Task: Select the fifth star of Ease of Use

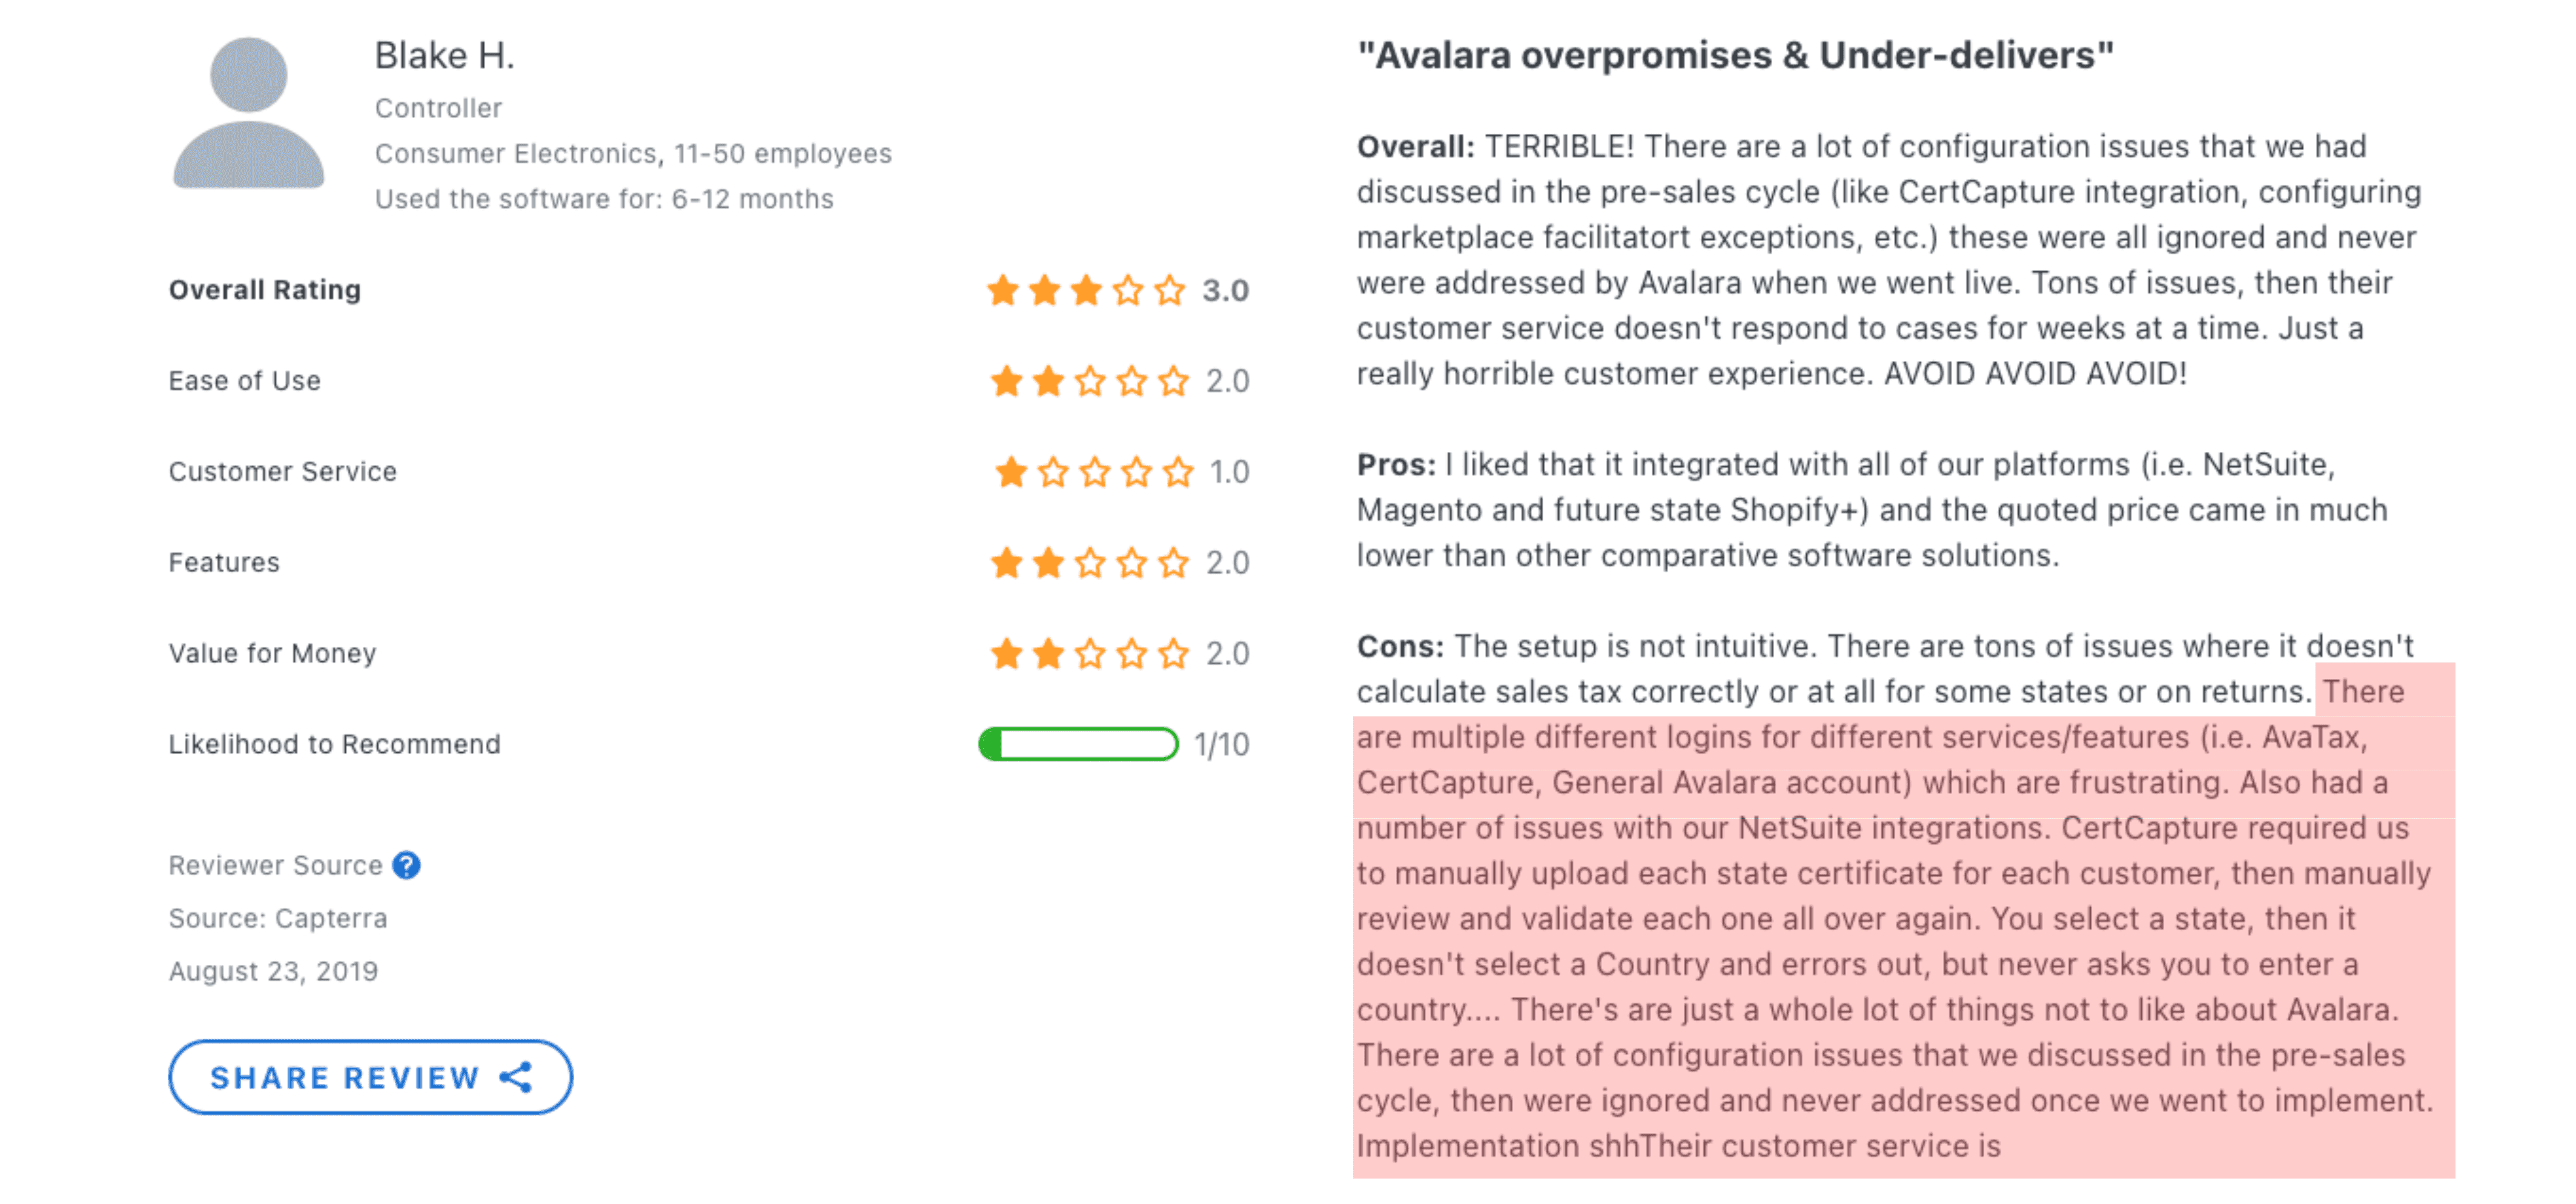Action: pos(1175,381)
